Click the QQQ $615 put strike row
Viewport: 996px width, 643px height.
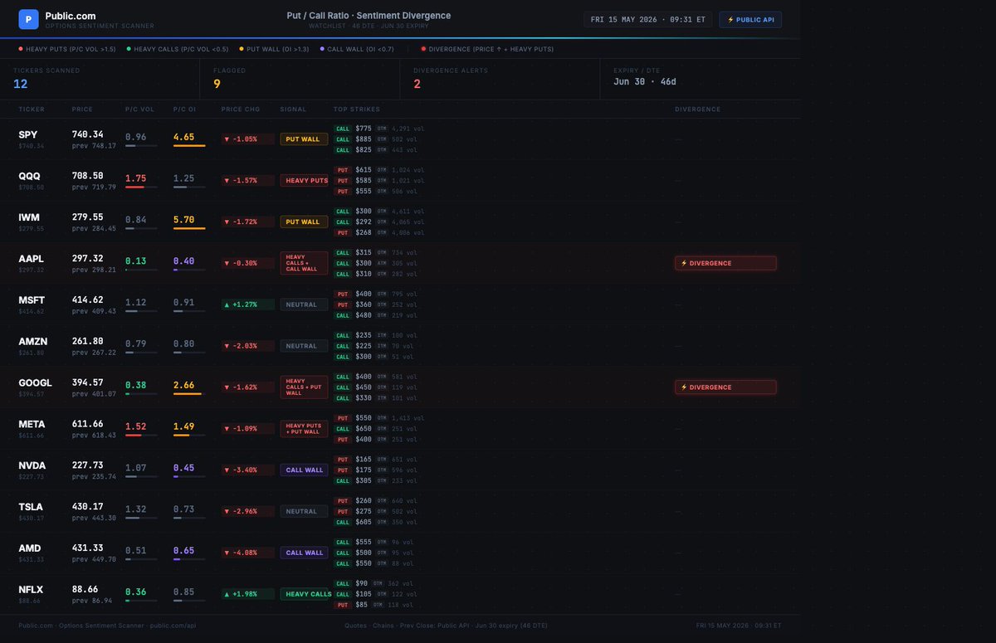(x=378, y=170)
